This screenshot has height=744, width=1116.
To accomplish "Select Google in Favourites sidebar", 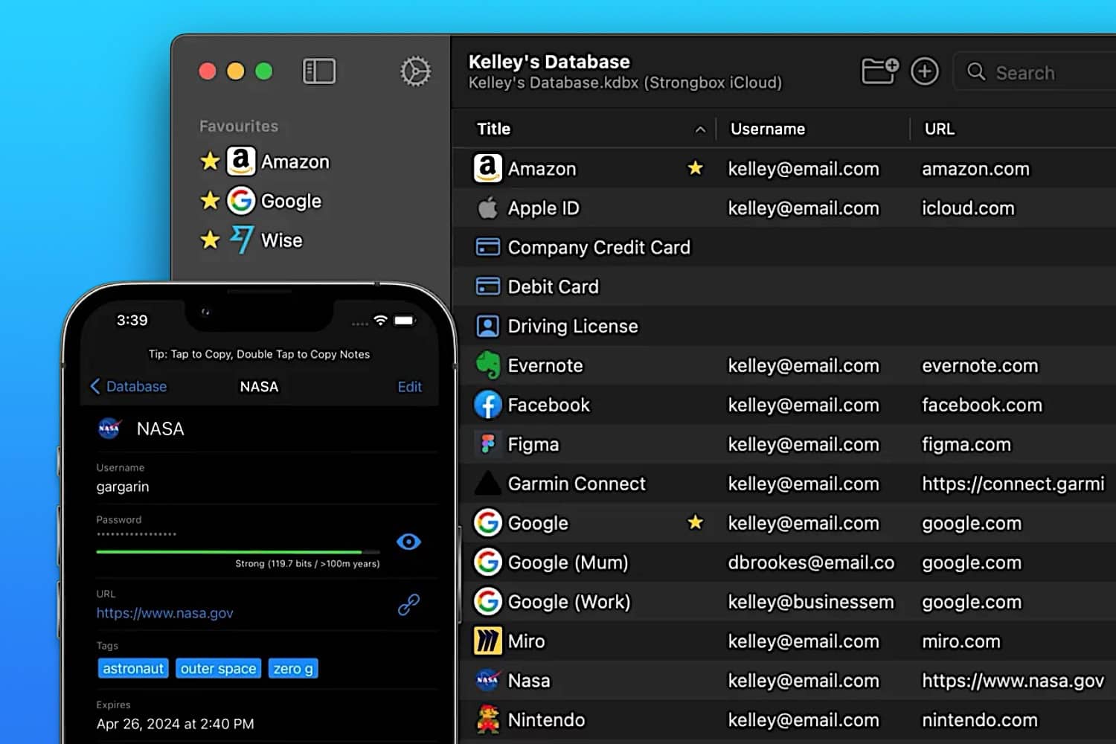I will coord(291,201).
